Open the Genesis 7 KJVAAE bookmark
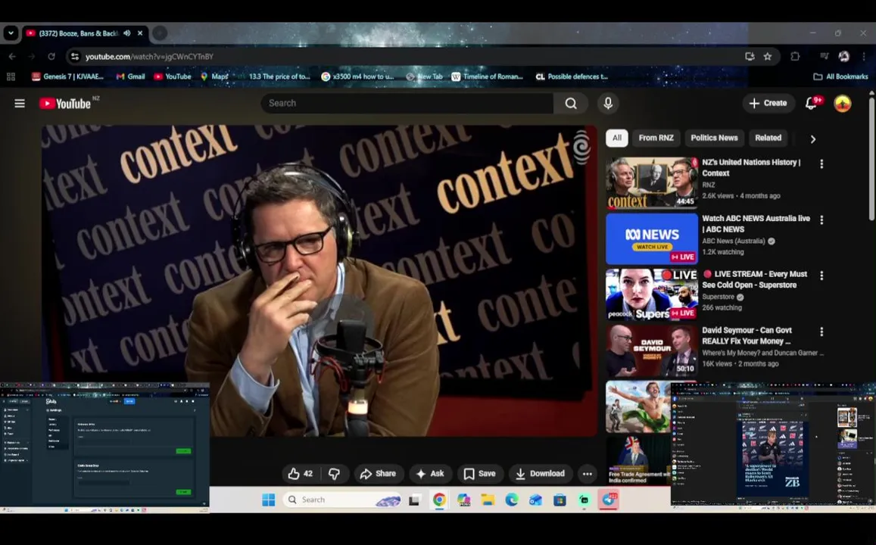The image size is (876, 545). click(67, 76)
